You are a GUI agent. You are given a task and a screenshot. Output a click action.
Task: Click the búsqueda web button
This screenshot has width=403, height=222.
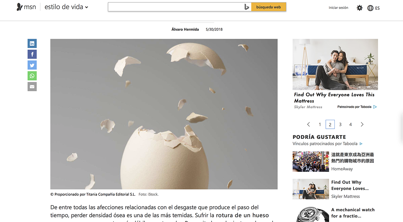tap(269, 7)
